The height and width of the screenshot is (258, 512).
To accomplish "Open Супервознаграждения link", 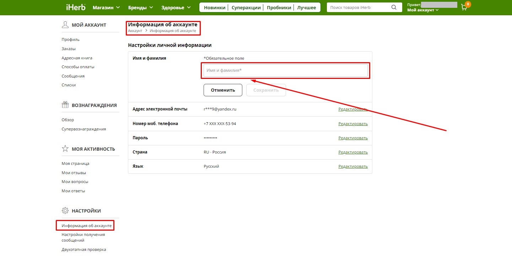I will [84, 129].
